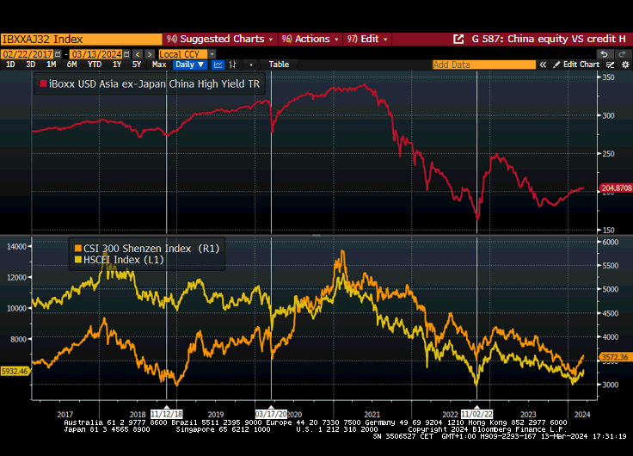633x456 pixels.
Task: Select the 6M range tab
Action: pos(72,65)
